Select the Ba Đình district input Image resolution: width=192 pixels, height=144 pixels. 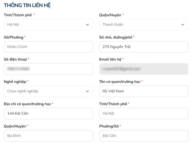48,136
